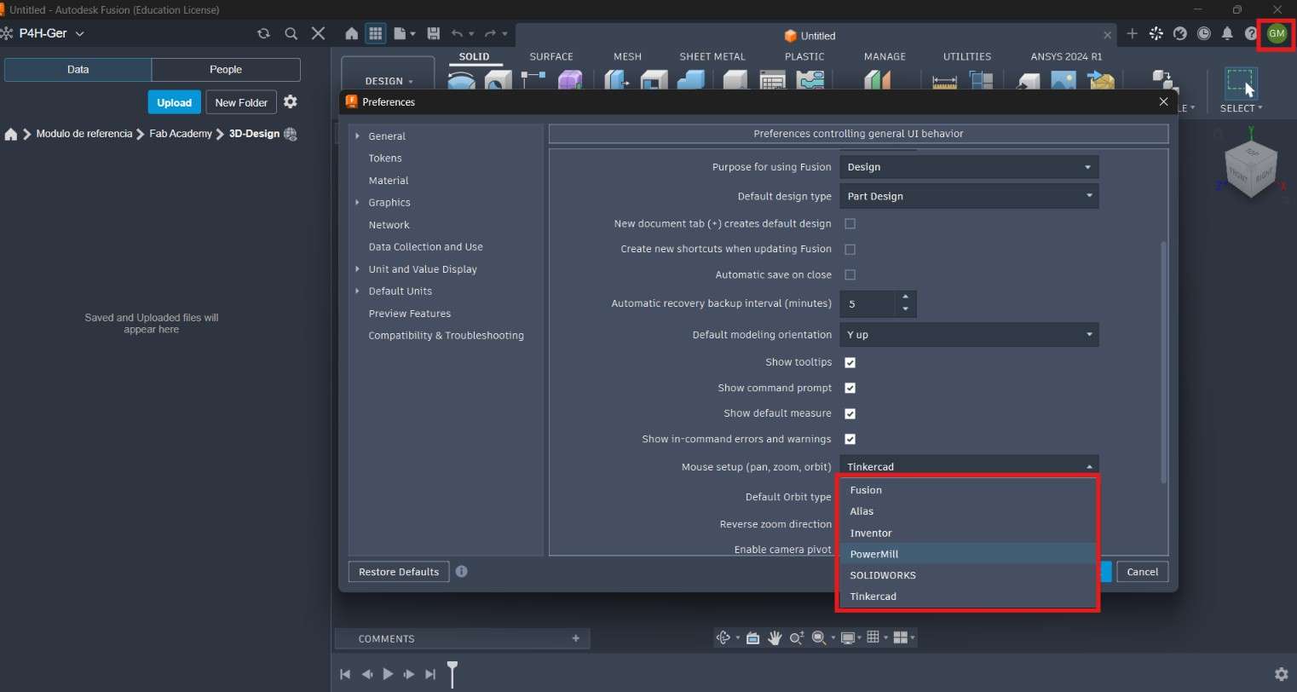Uncheck Show in-command errors and warnings

(850, 439)
